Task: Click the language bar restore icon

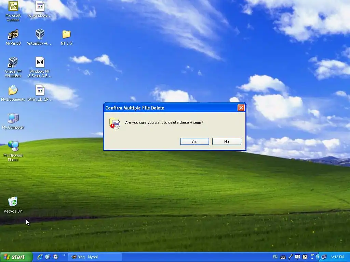Action: click(312, 254)
